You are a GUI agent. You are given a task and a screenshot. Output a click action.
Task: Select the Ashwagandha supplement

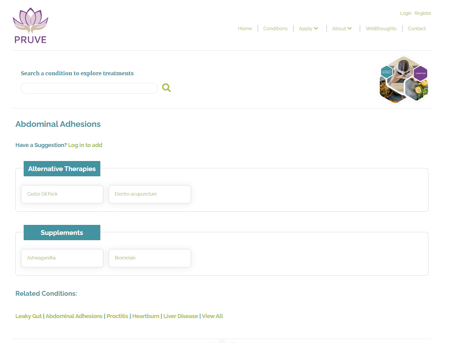[x=62, y=258]
